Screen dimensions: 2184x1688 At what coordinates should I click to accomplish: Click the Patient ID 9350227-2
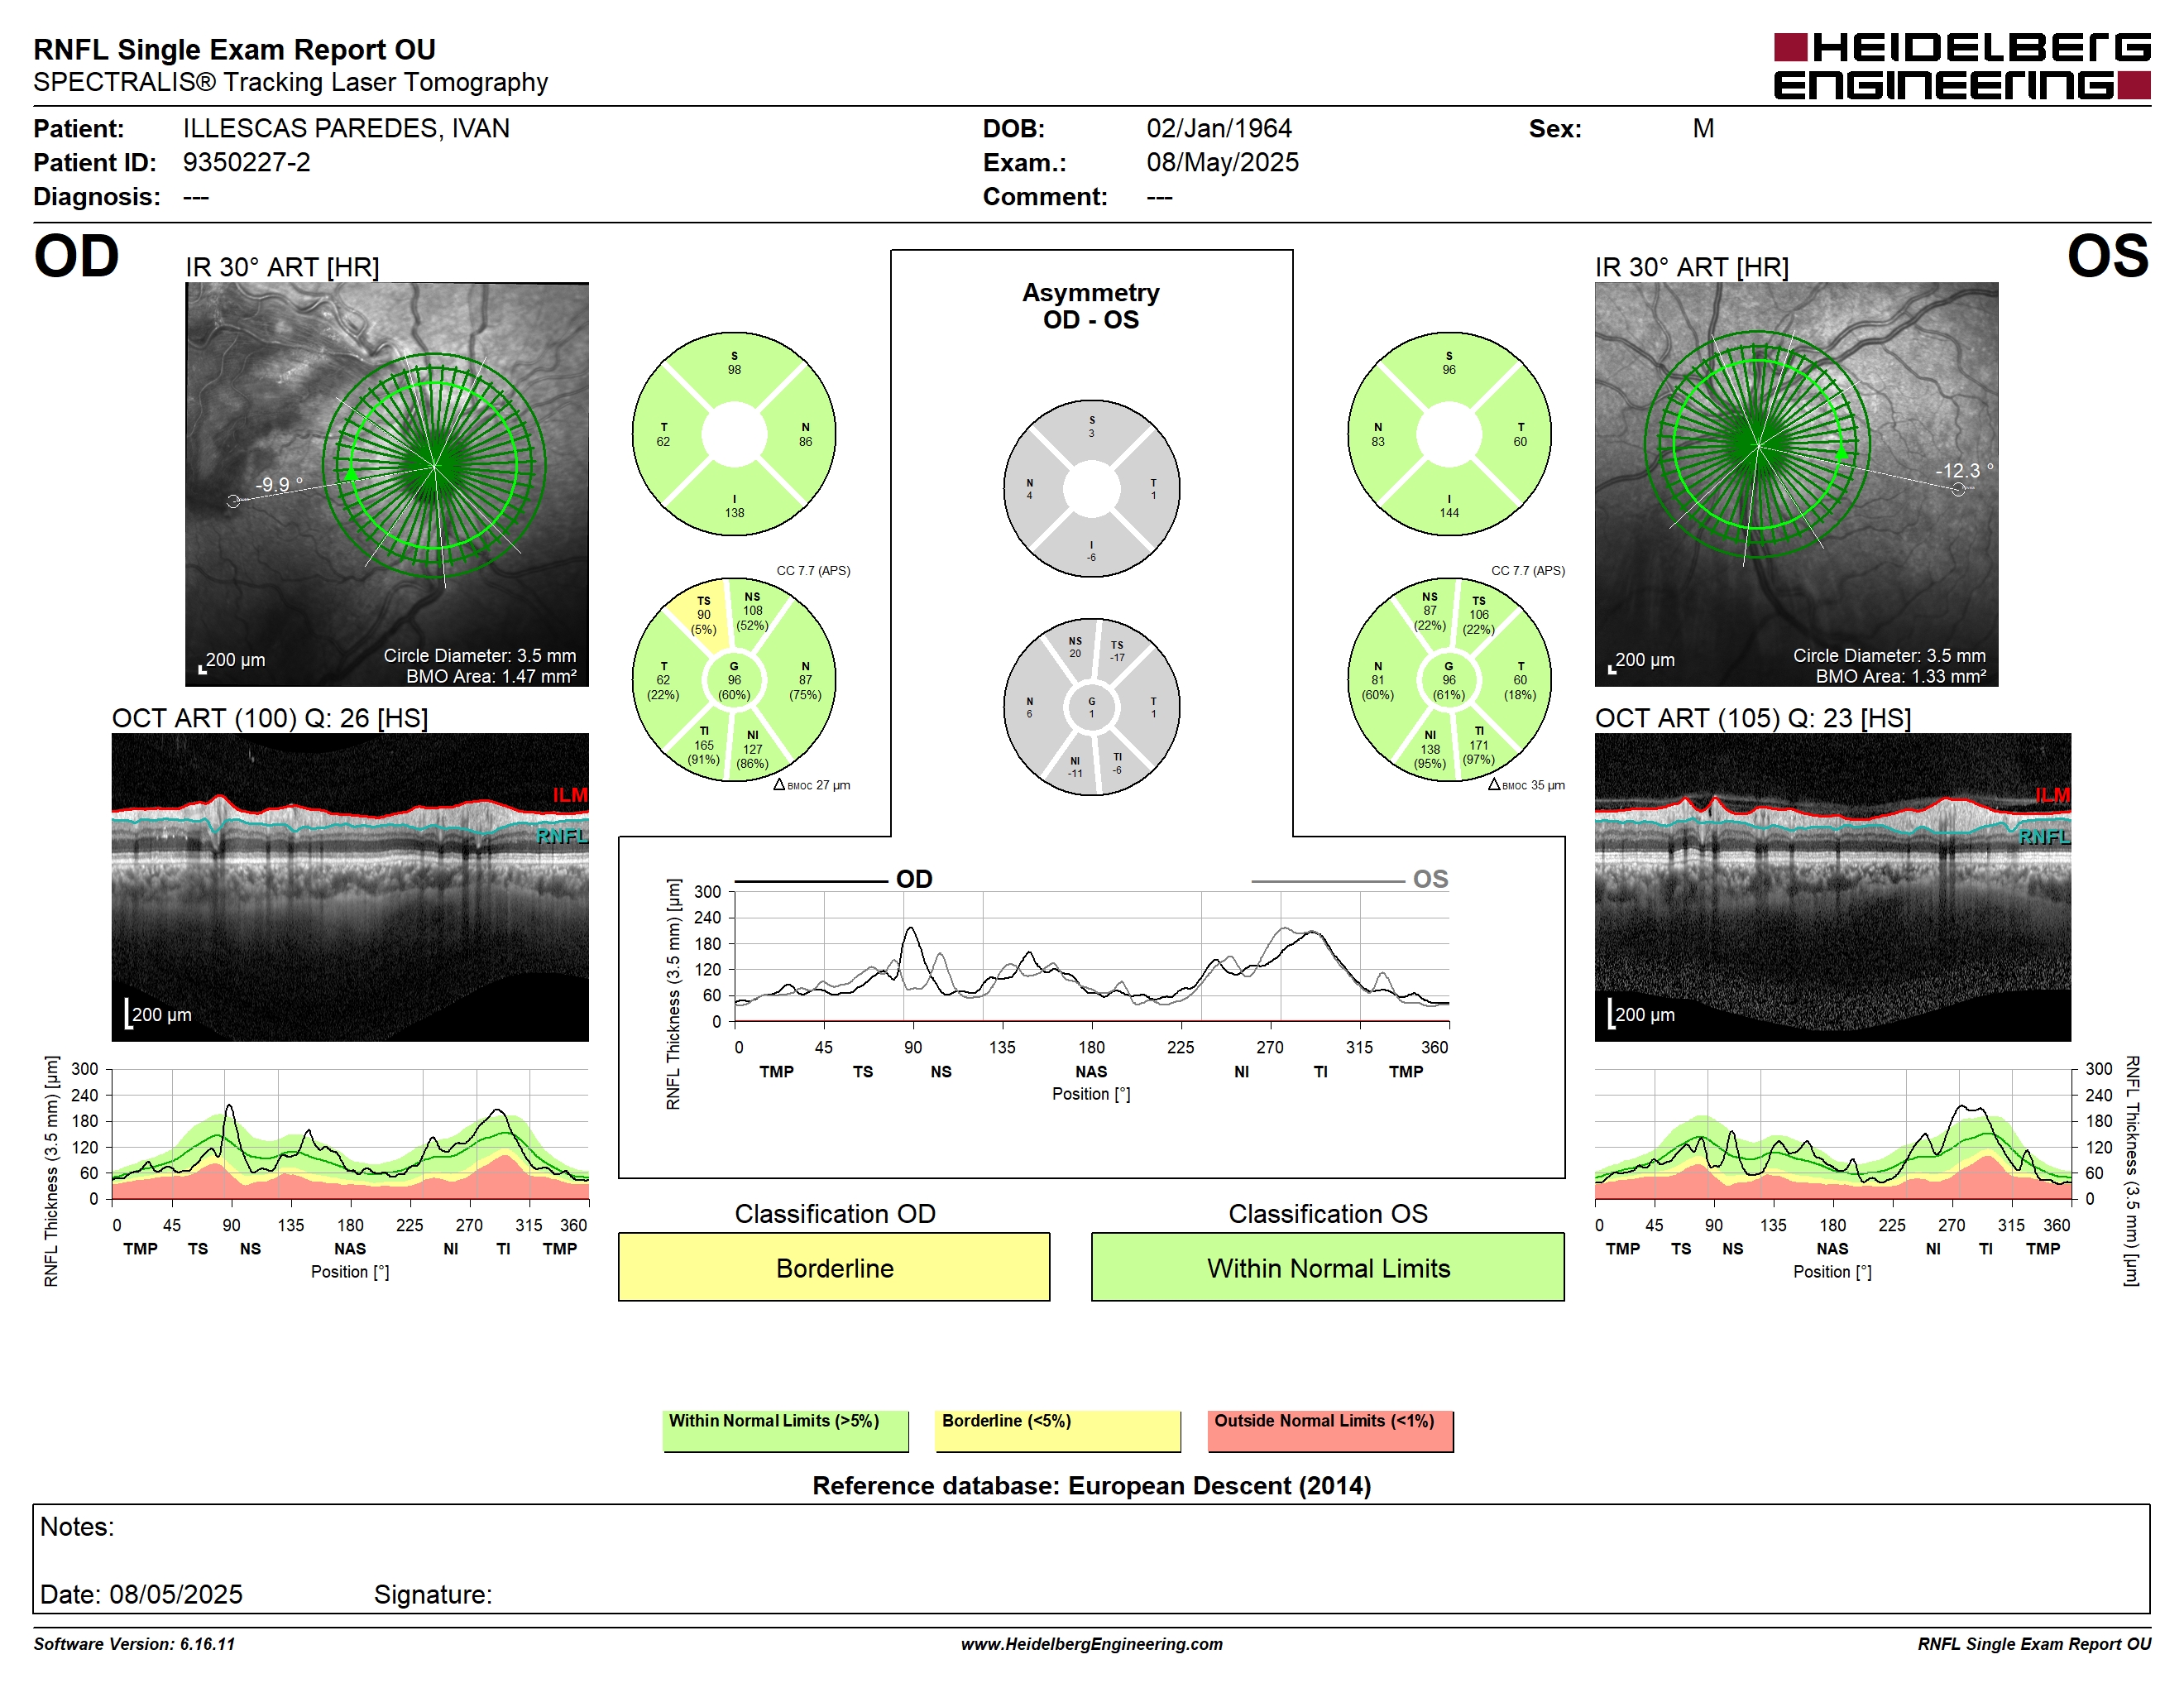tap(246, 162)
